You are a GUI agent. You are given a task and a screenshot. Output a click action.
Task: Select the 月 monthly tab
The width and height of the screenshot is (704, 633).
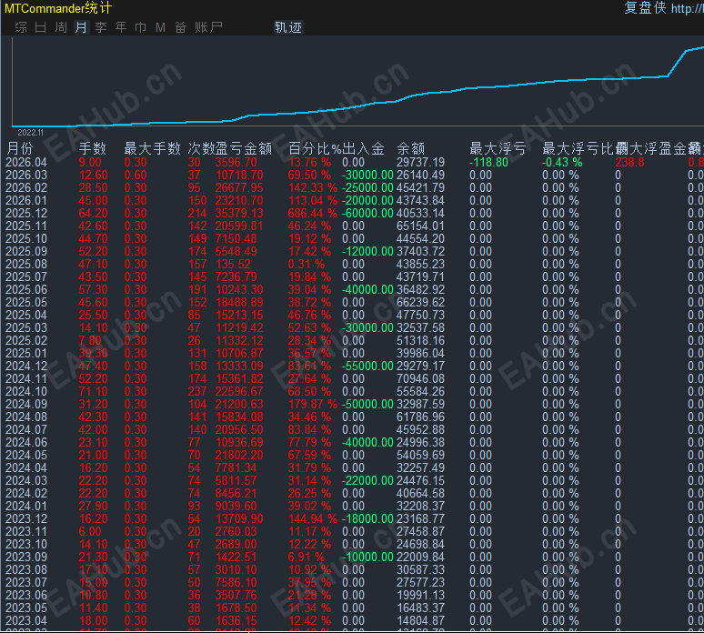coord(81,27)
